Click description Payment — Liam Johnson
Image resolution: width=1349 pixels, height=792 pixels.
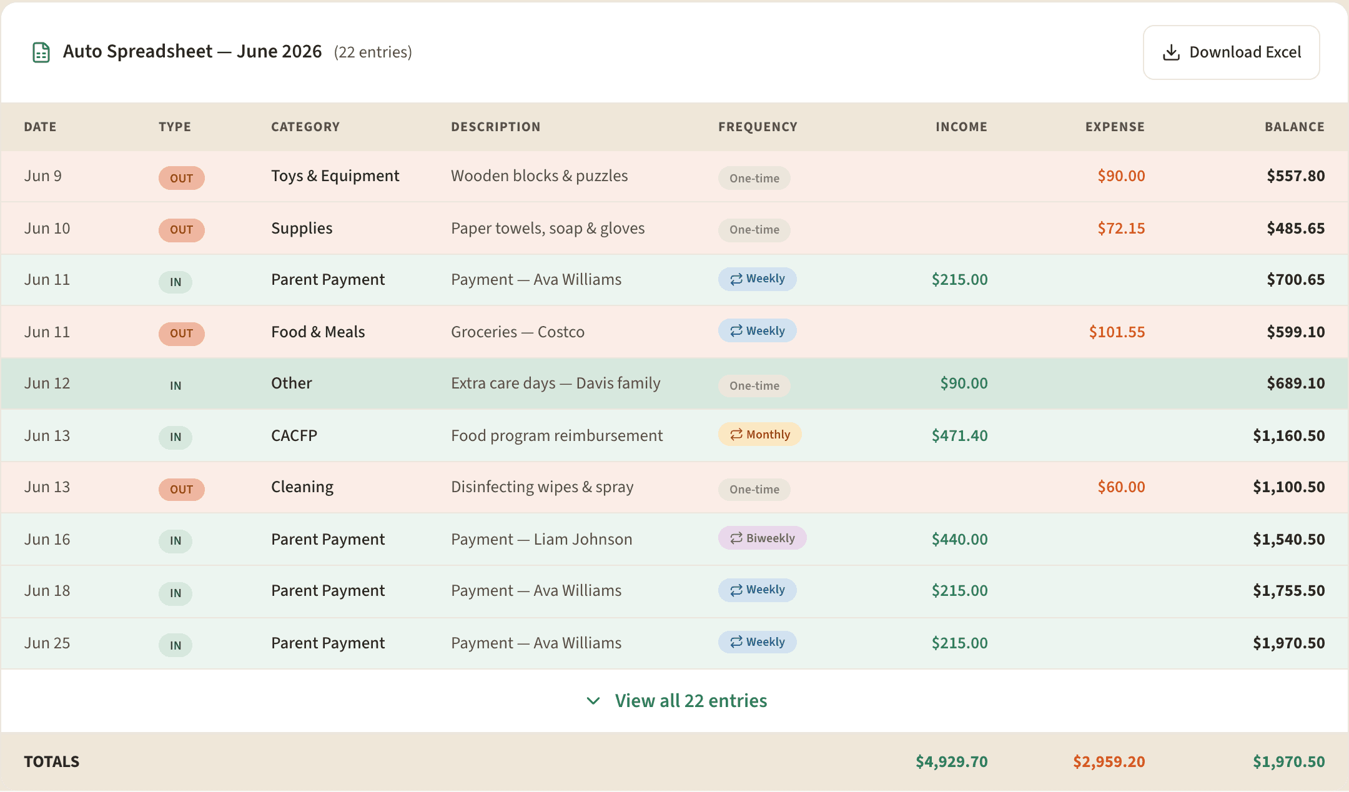point(541,539)
